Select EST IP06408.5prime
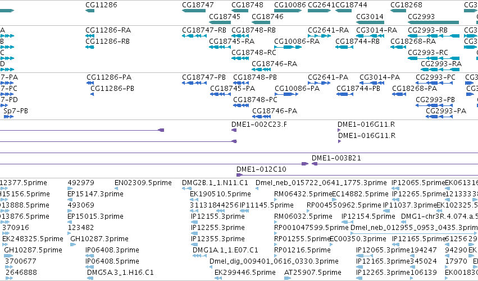 [x=112, y=261]
